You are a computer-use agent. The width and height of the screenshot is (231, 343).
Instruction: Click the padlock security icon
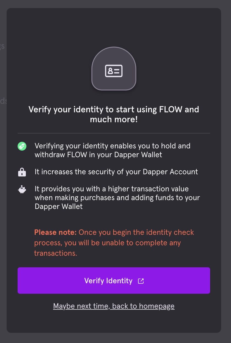coord(22,172)
